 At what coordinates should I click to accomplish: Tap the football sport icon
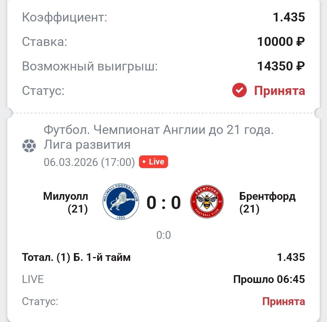coord(29,146)
